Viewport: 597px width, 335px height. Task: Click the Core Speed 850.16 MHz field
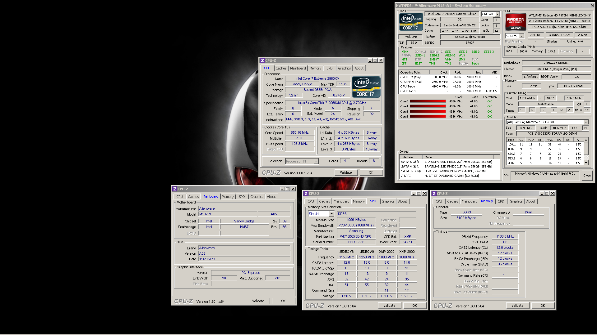pos(300,133)
